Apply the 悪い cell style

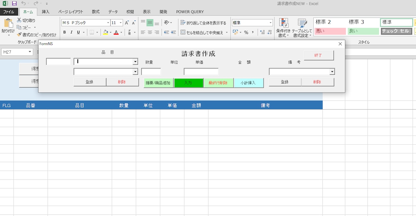click(329, 31)
